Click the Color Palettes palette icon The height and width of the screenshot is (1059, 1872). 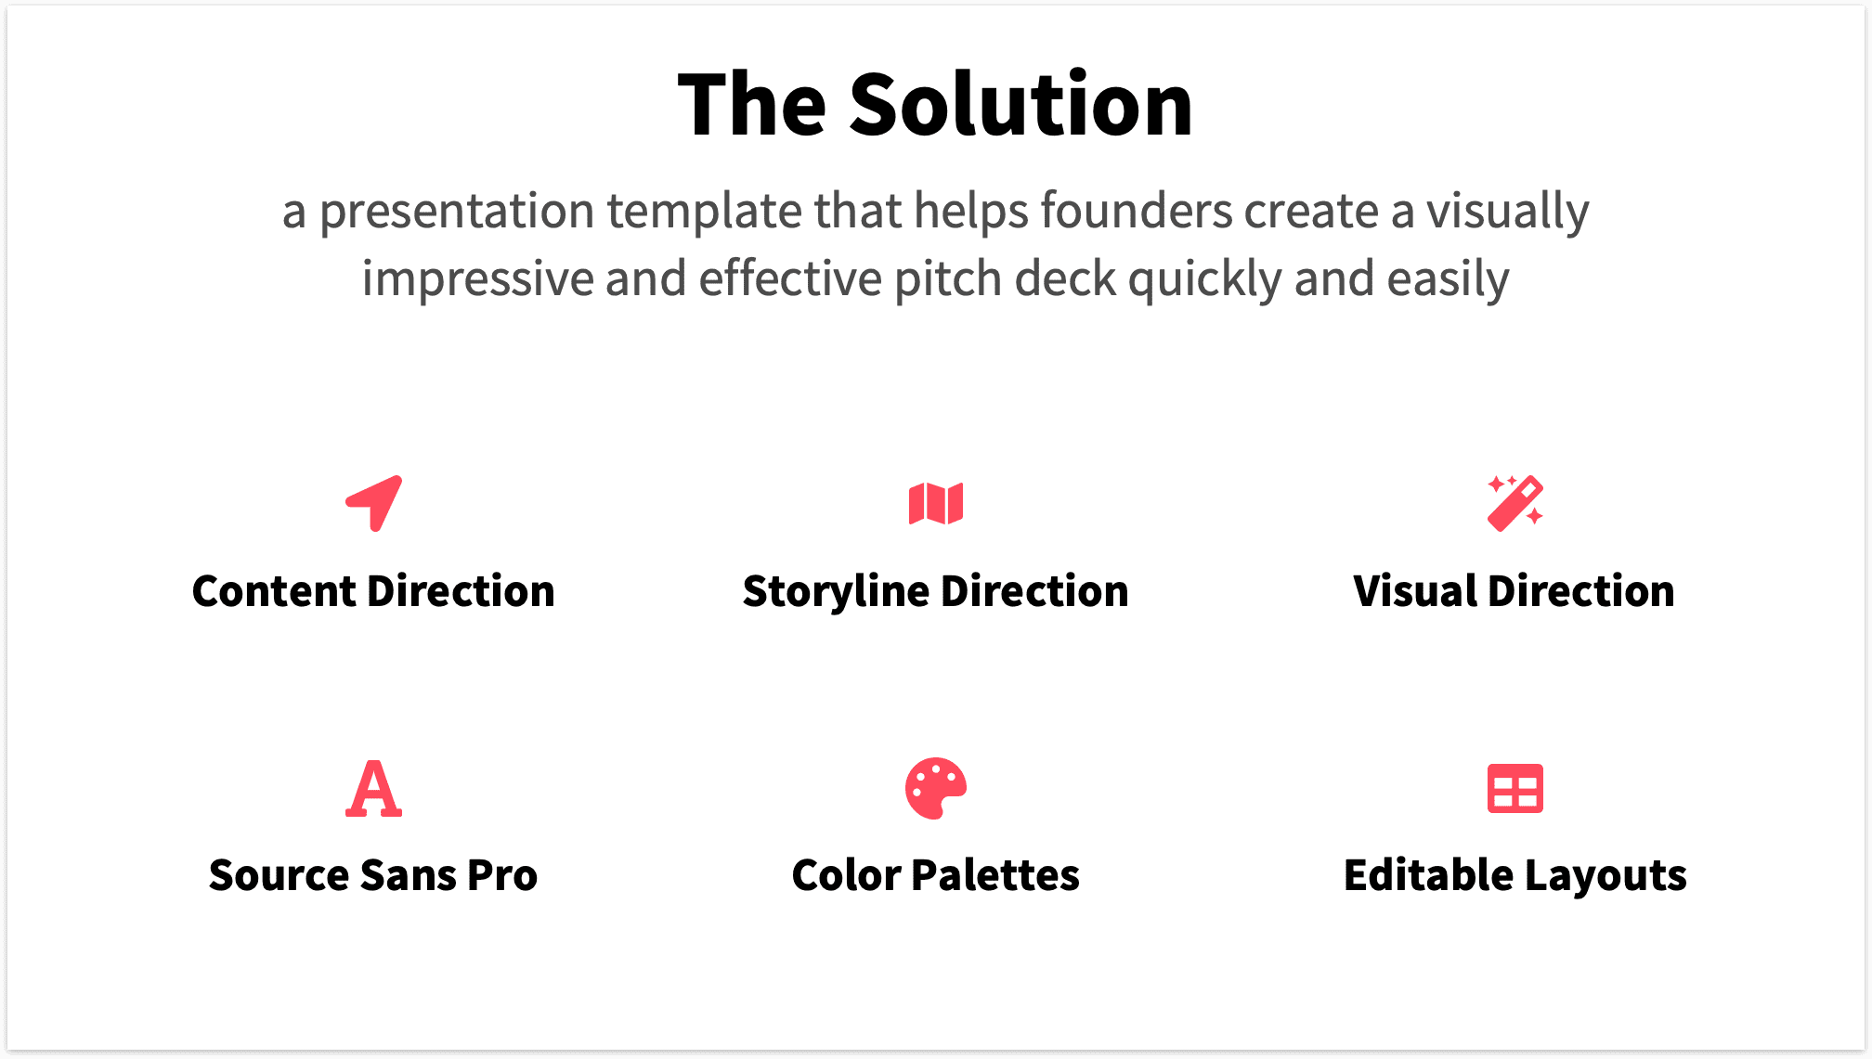click(x=935, y=785)
